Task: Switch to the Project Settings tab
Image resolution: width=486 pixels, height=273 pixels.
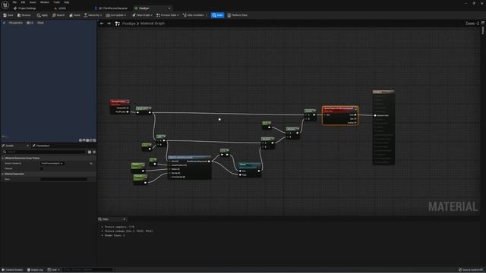Action: click(25, 8)
